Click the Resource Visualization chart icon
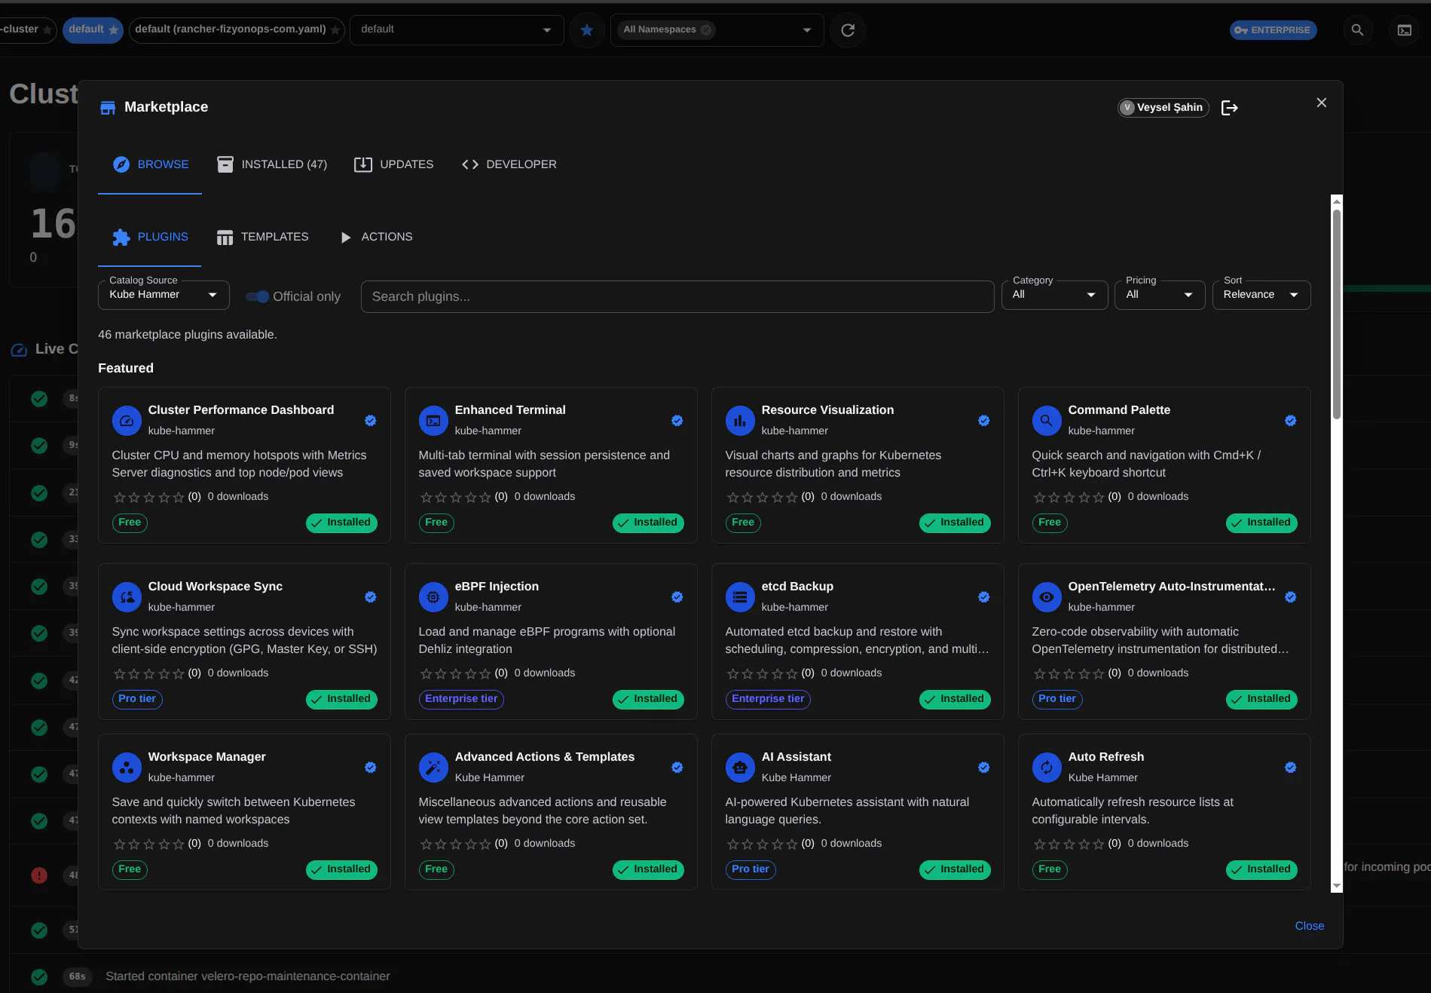This screenshot has width=1431, height=993. pyautogui.click(x=740, y=421)
